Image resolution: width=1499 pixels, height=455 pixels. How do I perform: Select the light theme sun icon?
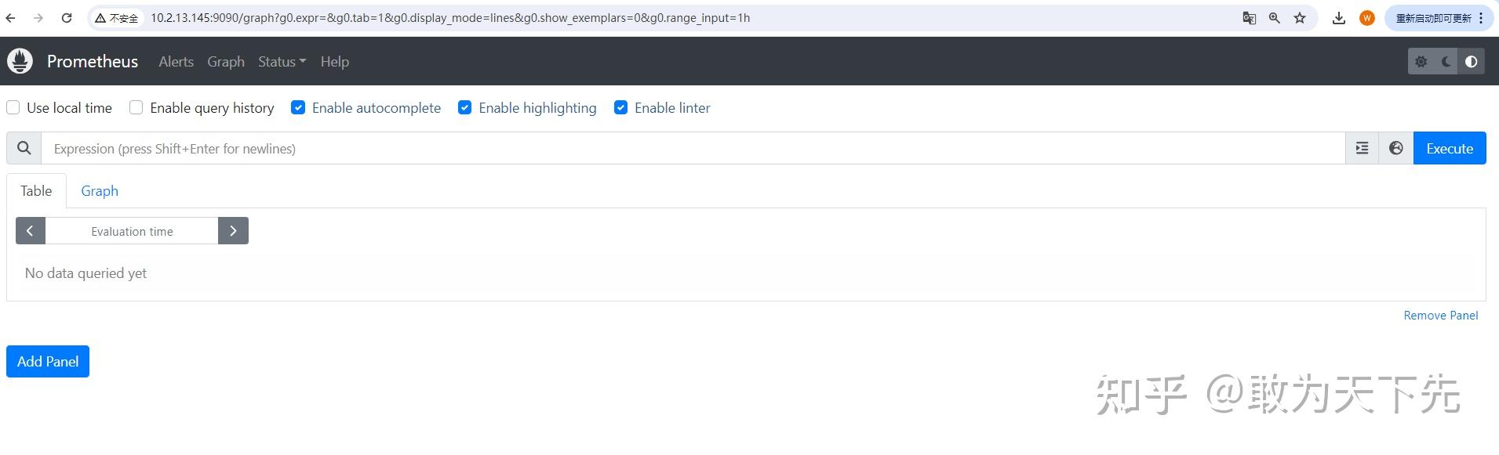[1421, 62]
